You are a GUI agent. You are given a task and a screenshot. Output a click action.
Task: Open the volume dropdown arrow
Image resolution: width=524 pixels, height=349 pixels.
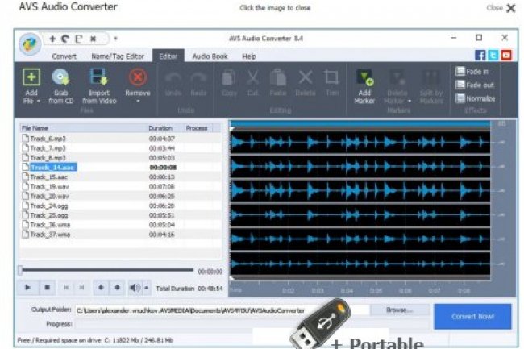click(x=147, y=287)
